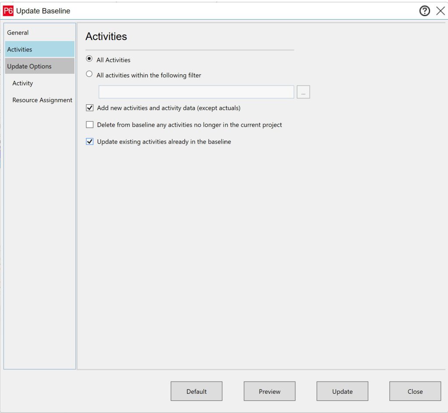Click the Close button at bottom
448x413 pixels.
415,391
